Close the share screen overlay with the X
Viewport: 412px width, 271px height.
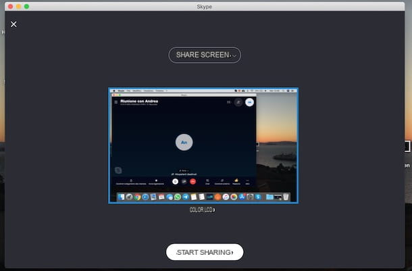click(x=14, y=24)
